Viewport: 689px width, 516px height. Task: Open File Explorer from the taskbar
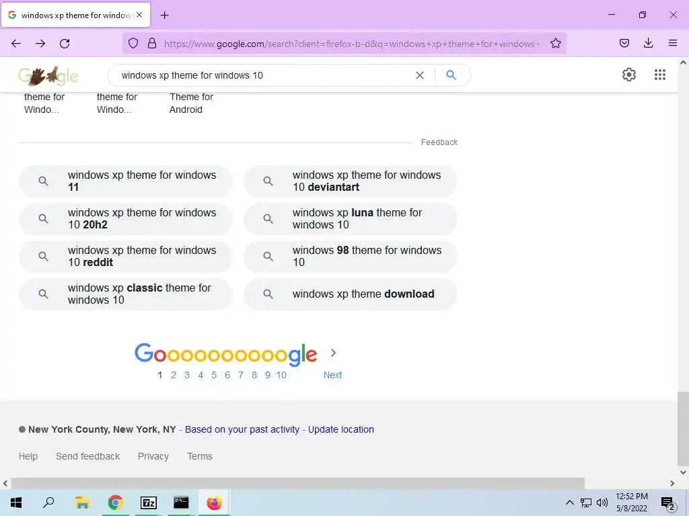[82, 503]
